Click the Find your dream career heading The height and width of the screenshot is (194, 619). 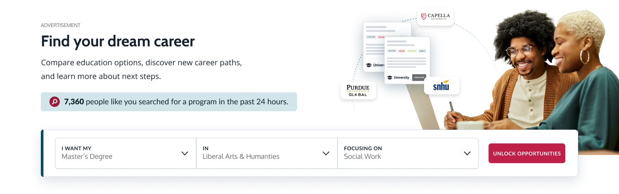point(118,41)
